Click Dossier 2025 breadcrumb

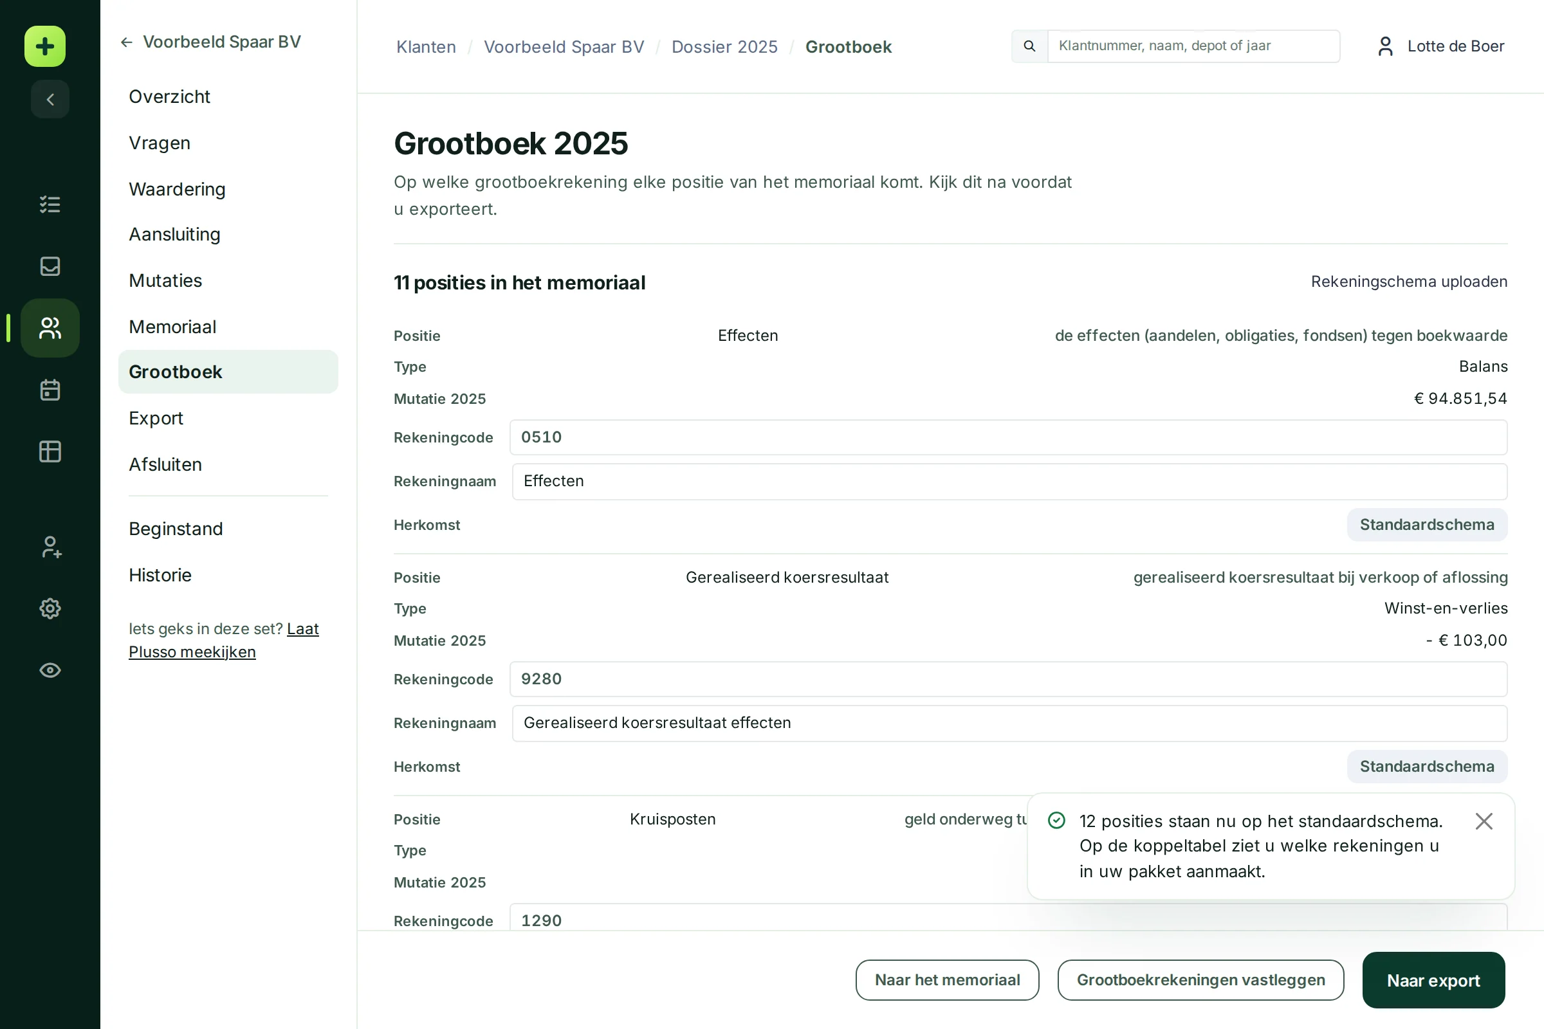[725, 46]
